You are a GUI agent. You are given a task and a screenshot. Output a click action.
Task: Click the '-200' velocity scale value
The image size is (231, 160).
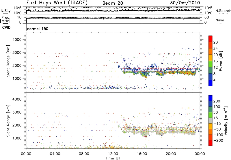tap(218, 140)
